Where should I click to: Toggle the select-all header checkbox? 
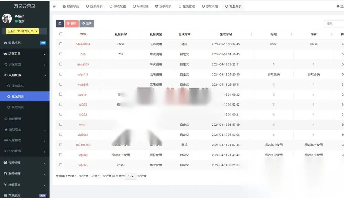click(x=61, y=34)
